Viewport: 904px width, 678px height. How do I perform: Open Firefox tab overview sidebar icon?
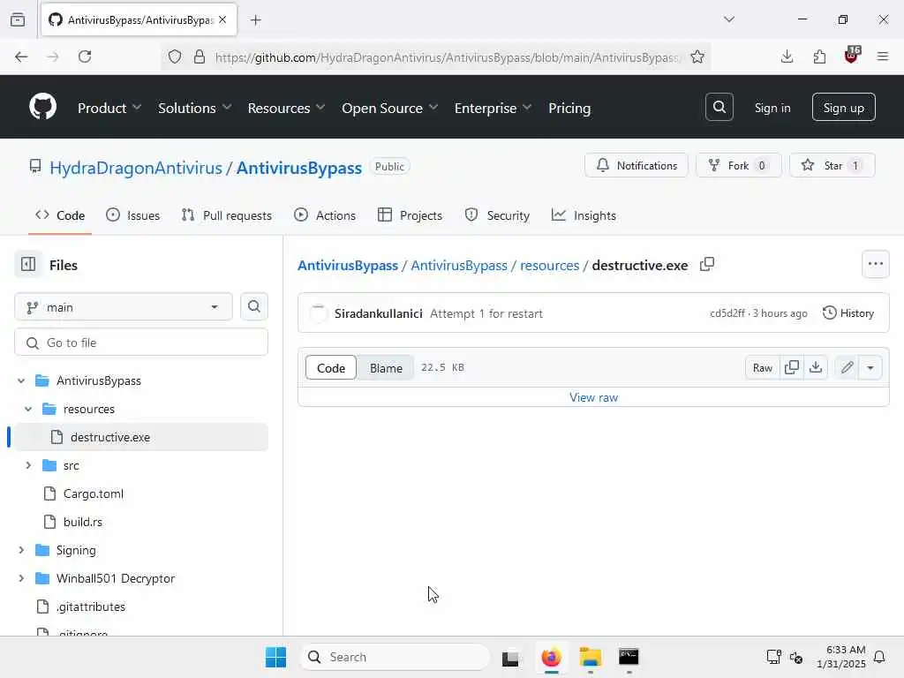(x=18, y=19)
